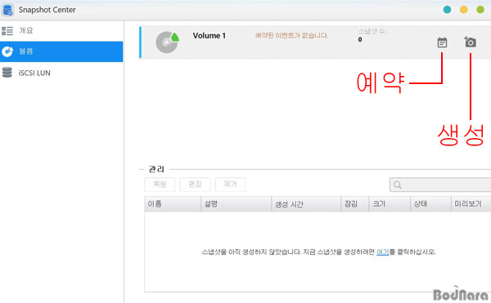The image size is (491, 303).
Task: Open the snapshot schedule calendar icon
Action: (x=442, y=42)
